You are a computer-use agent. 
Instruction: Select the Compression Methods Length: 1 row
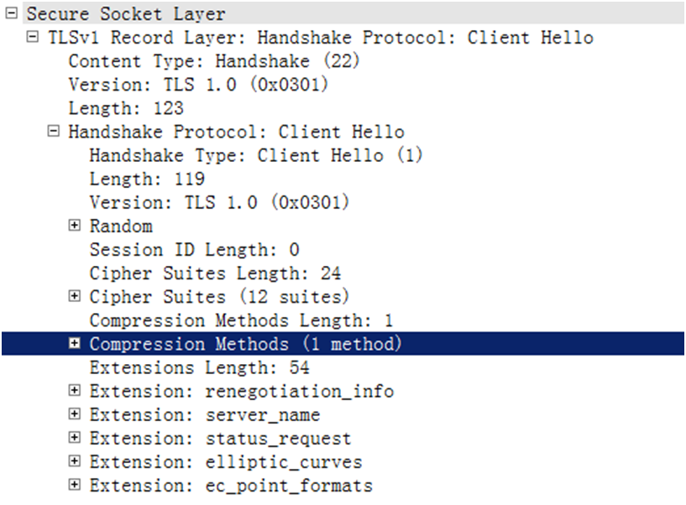tap(241, 320)
